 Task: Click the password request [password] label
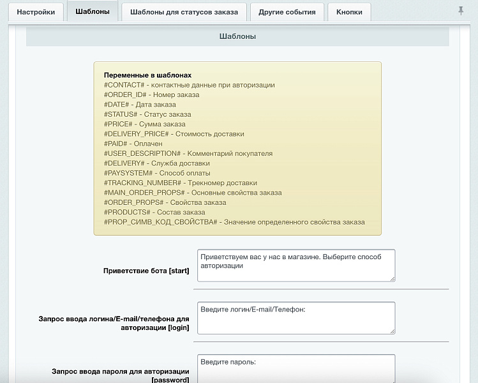120,375
